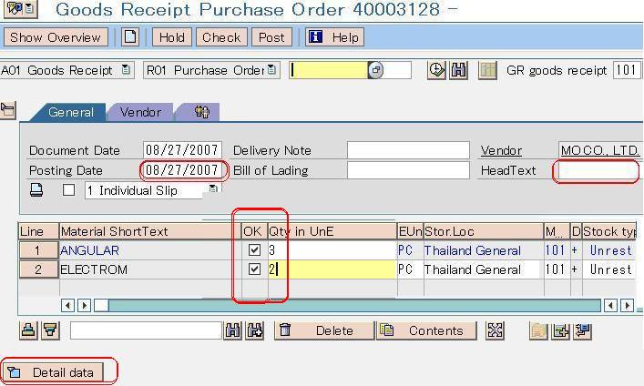
Task: Click the HeadText input field
Action: 598,170
